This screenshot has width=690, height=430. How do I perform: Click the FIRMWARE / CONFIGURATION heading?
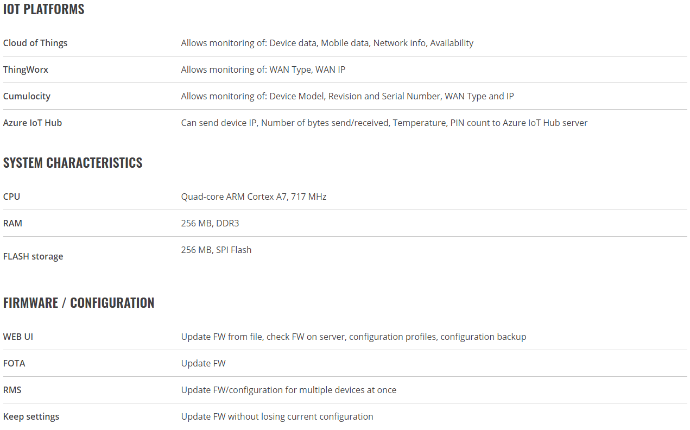(x=79, y=303)
